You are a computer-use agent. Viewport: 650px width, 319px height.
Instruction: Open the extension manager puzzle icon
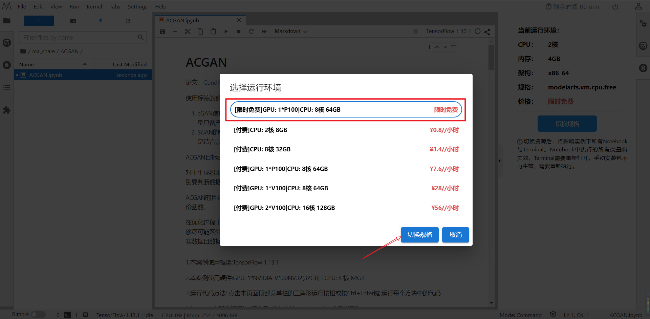pos(7,110)
